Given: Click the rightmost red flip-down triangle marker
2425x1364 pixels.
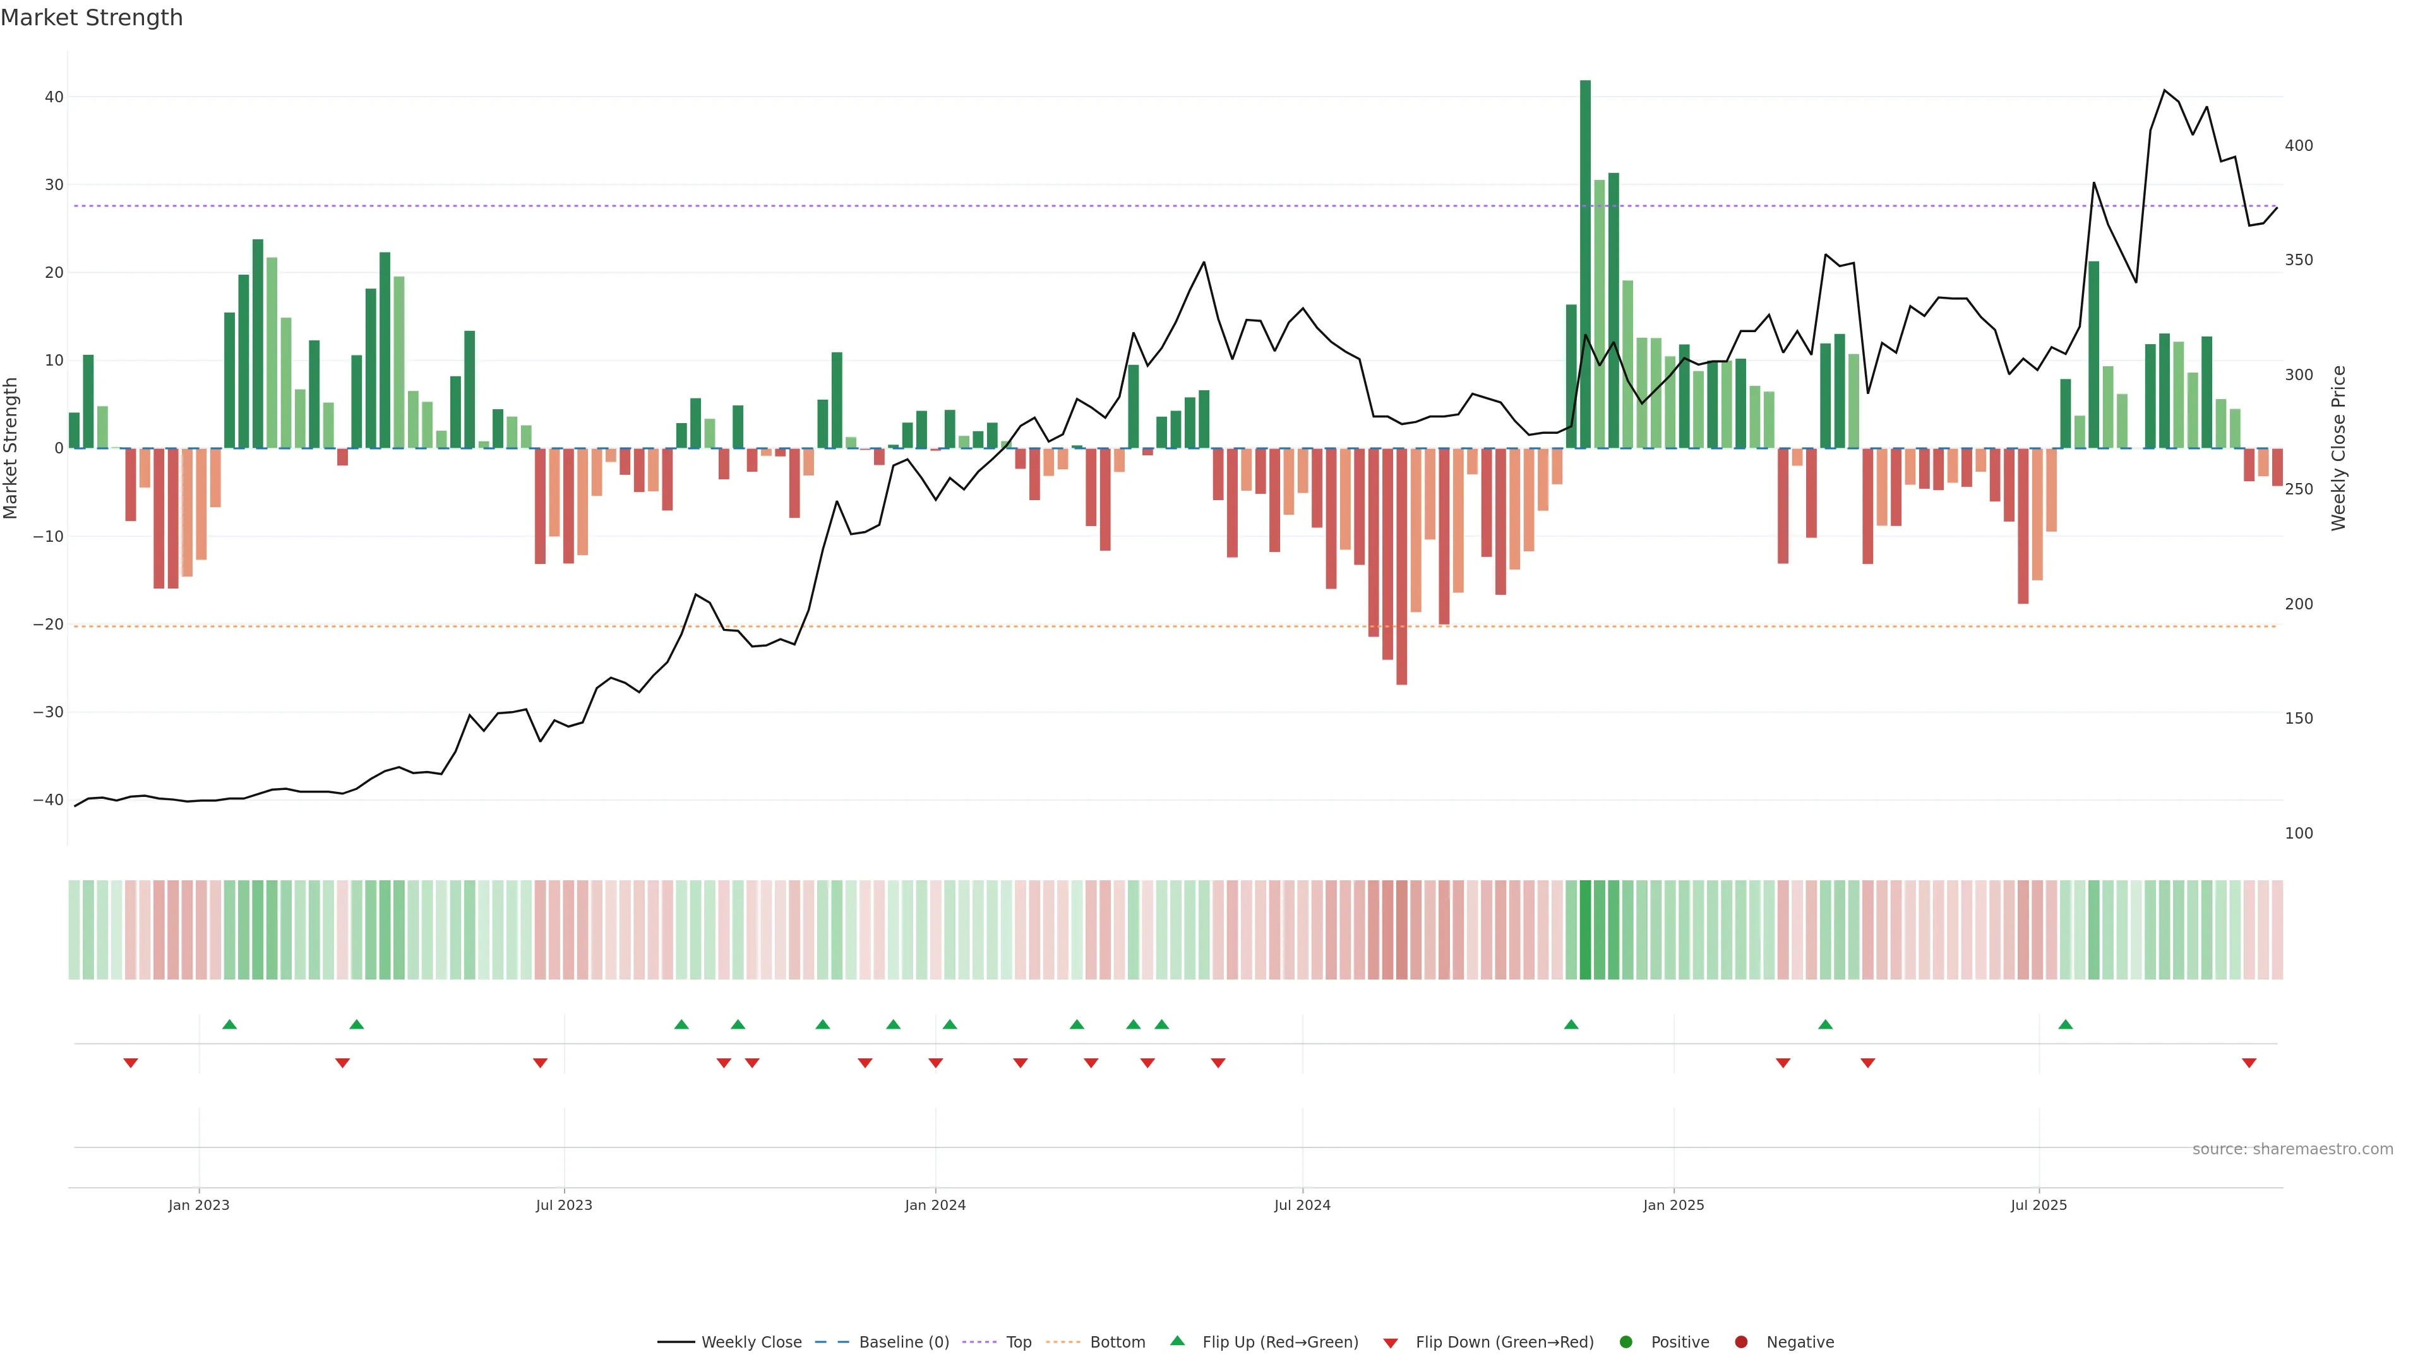Looking at the screenshot, I should 2249,1063.
